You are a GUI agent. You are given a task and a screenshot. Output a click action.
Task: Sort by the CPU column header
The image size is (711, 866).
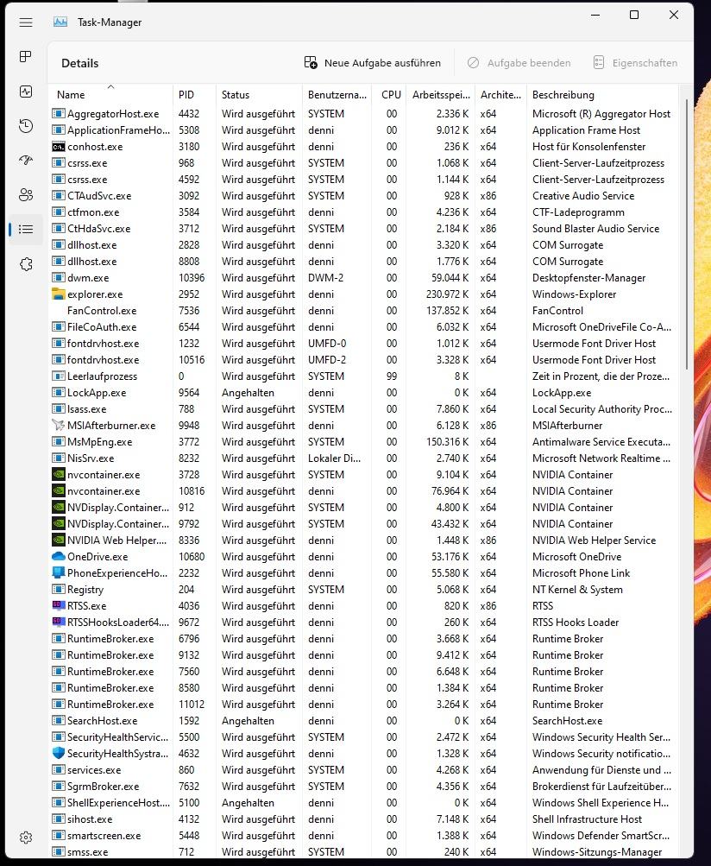tap(390, 94)
